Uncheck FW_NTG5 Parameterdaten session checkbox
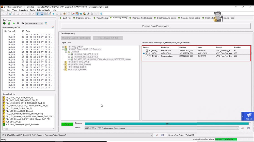254x142 pixels. (x=147, y=56)
